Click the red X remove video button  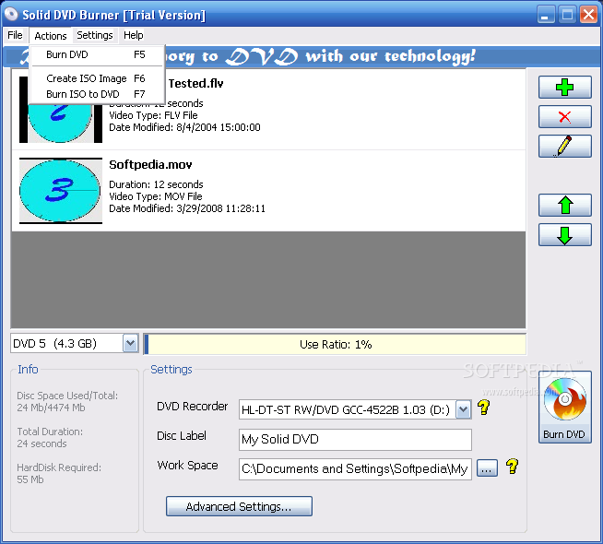pyautogui.click(x=564, y=117)
